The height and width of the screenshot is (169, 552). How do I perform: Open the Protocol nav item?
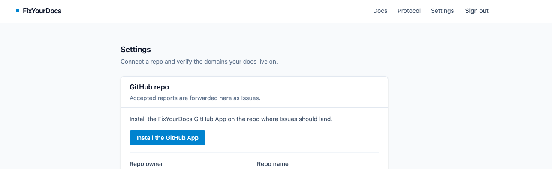[x=409, y=11]
